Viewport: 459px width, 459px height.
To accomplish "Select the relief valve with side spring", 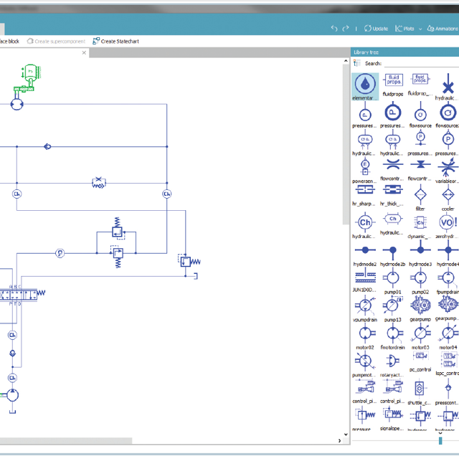I will pos(189,261).
